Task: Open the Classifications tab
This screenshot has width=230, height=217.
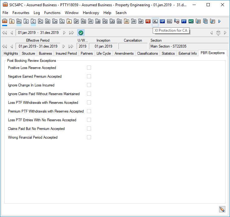Action: 147,53
